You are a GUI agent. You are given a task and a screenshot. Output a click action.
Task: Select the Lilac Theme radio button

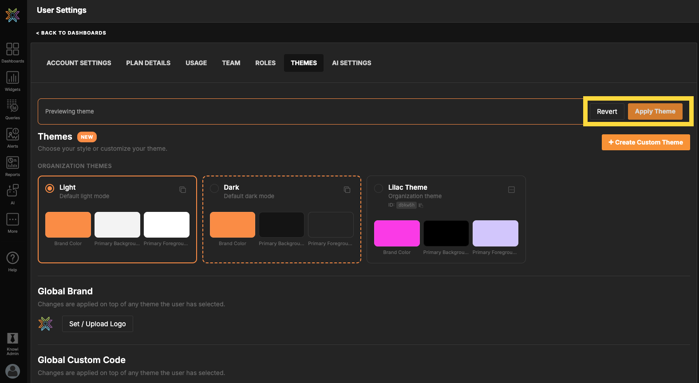[379, 188]
